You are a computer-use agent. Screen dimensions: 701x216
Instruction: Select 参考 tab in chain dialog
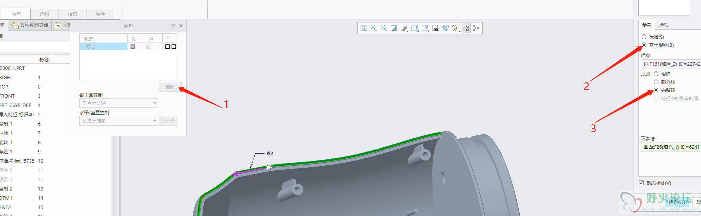[647, 25]
